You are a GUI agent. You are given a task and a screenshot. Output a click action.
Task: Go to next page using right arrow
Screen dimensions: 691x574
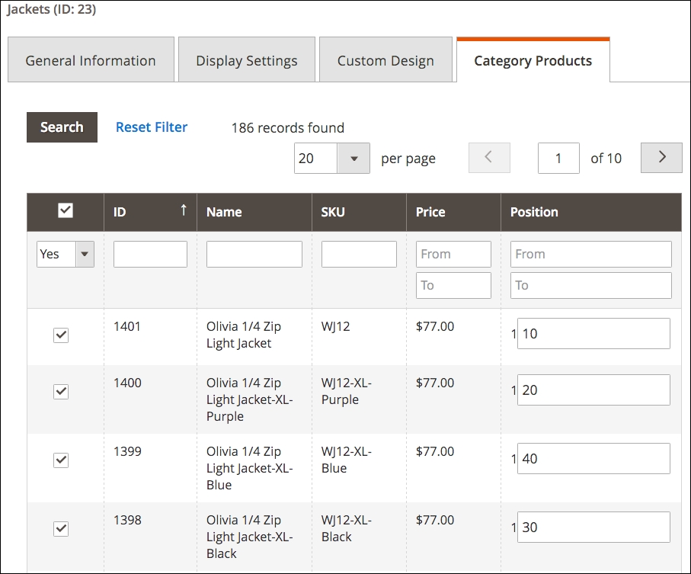point(661,158)
